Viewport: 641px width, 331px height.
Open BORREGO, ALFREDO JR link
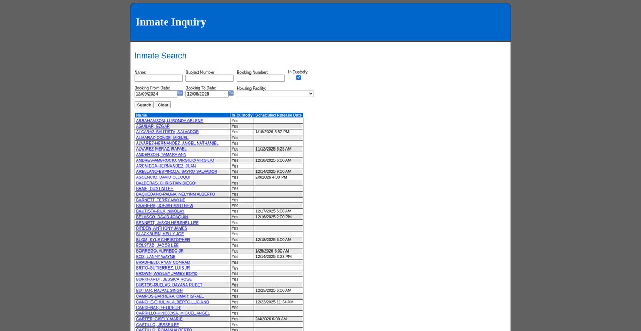click(160, 251)
